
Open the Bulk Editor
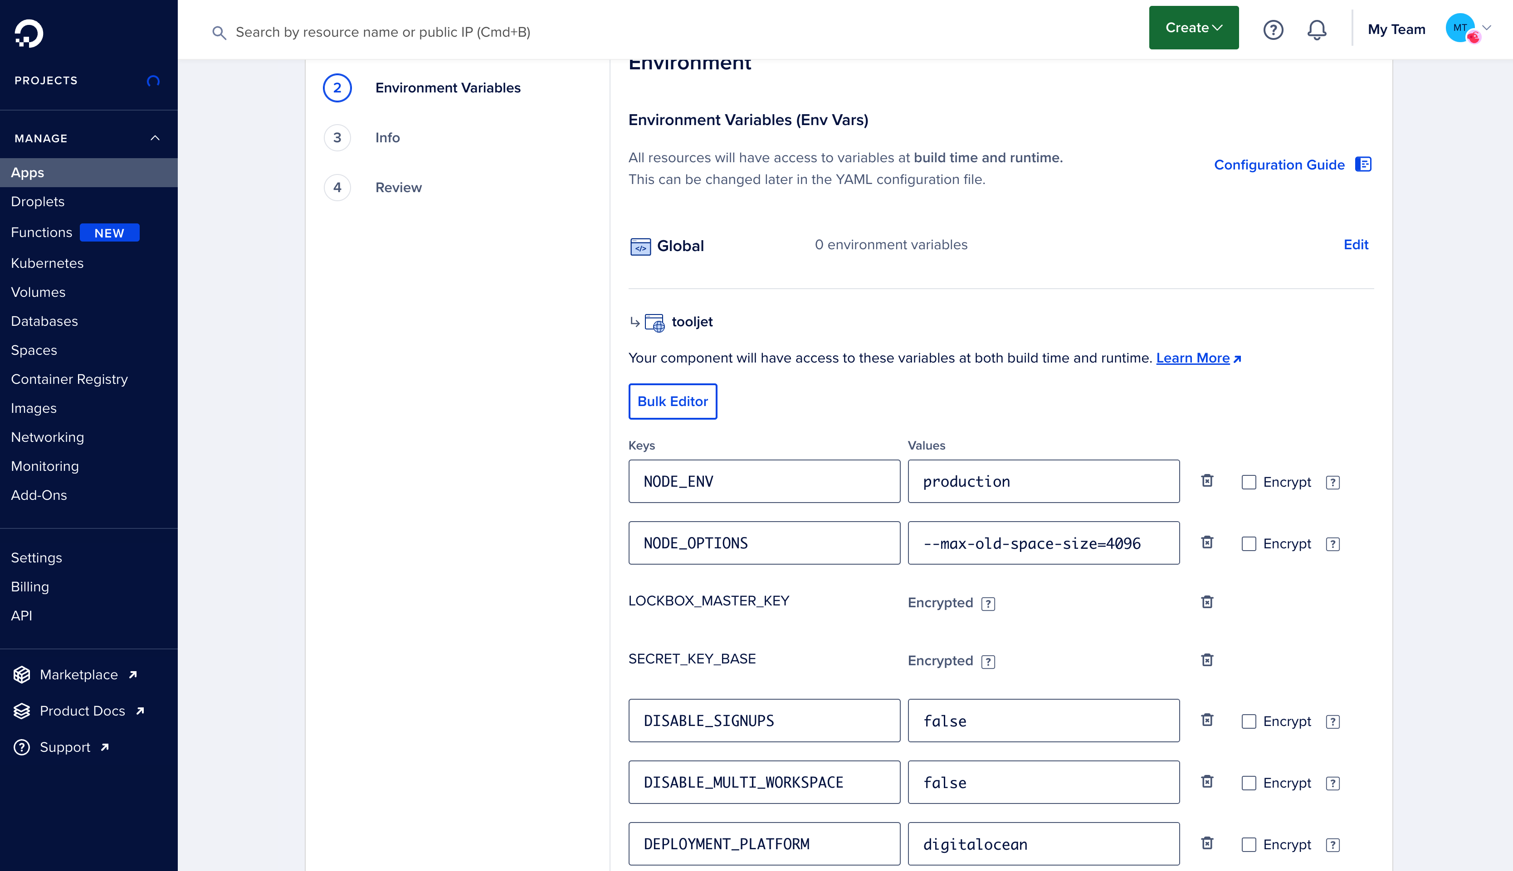tap(672, 402)
